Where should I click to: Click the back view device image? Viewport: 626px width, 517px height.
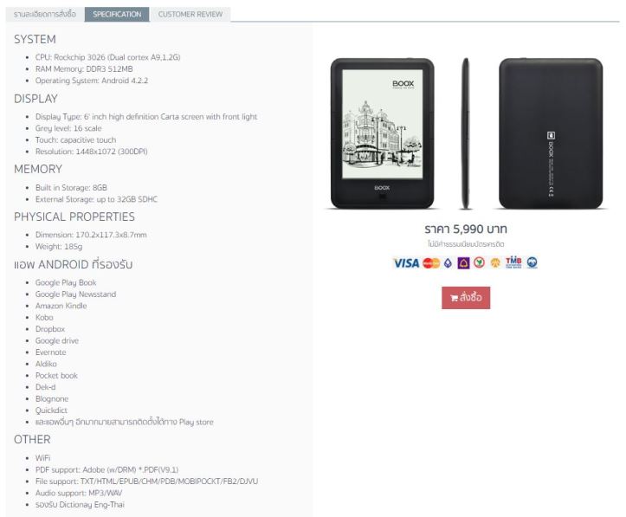tap(551, 133)
